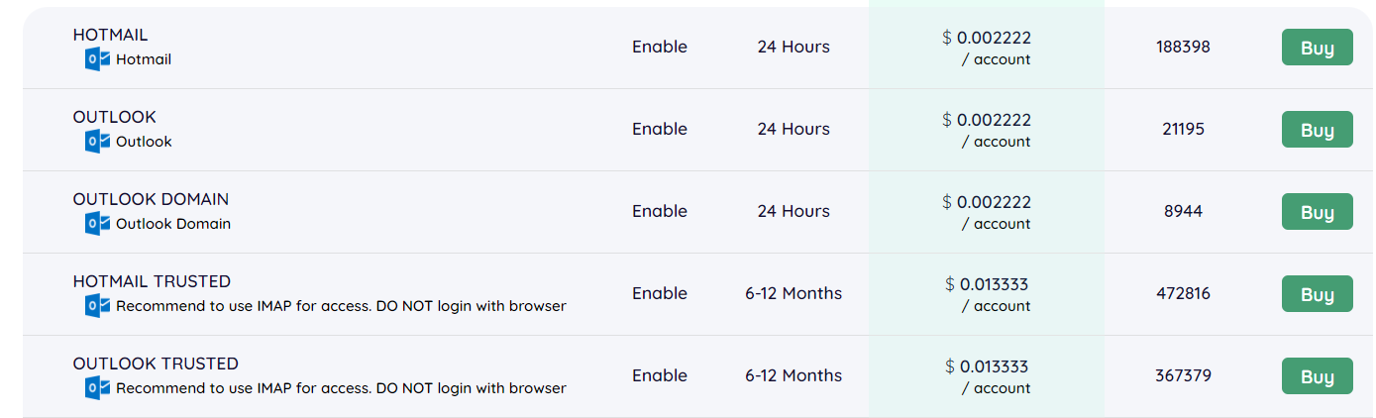Click Enable status in OUTLOOK DOMAIN row
The image size is (1376, 418).
click(x=660, y=211)
